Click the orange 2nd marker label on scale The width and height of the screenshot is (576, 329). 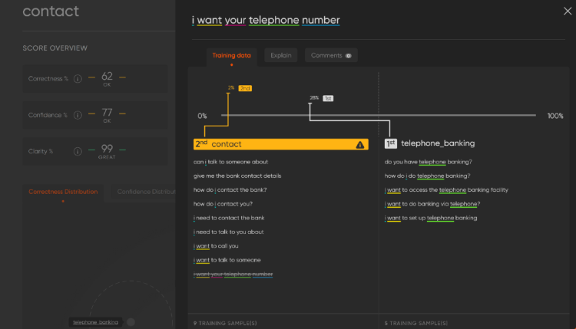click(x=245, y=88)
